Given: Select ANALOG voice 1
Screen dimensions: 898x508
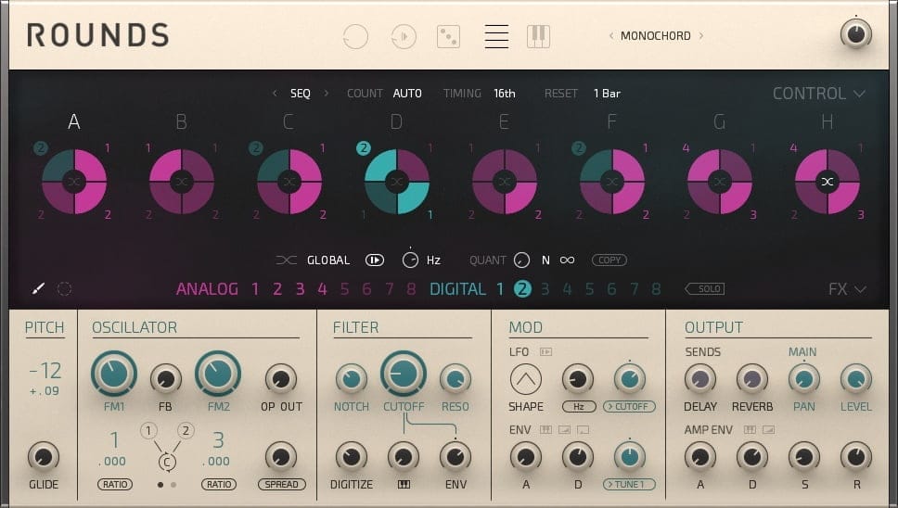Looking at the screenshot, I should (255, 289).
